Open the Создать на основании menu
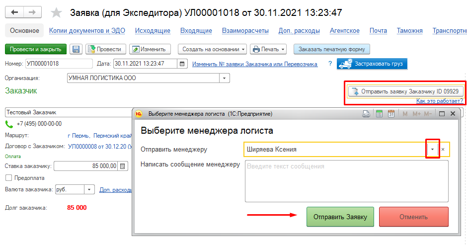 coord(212,49)
